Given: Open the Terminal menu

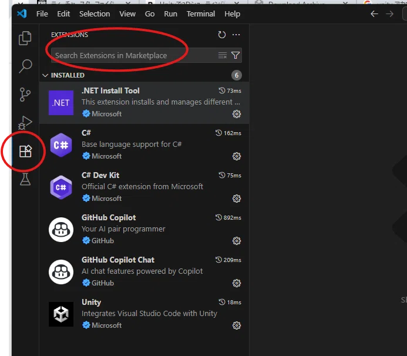Looking at the screenshot, I should pos(201,14).
